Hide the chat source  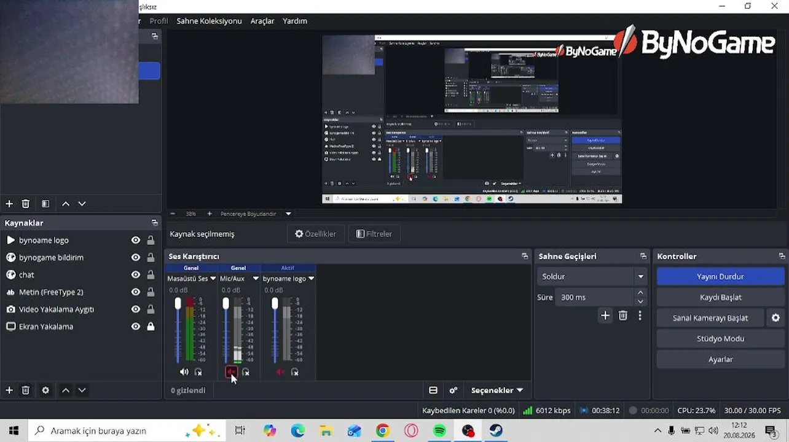(x=136, y=275)
